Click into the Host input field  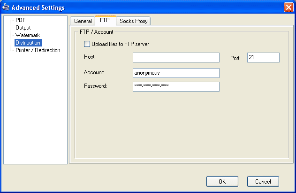click(x=176, y=57)
